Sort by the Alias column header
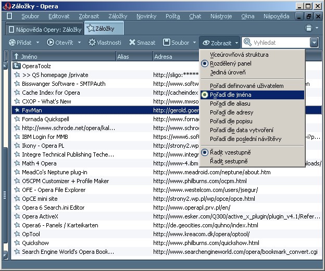The image size is (325, 271). pyautogui.click(x=134, y=57)
